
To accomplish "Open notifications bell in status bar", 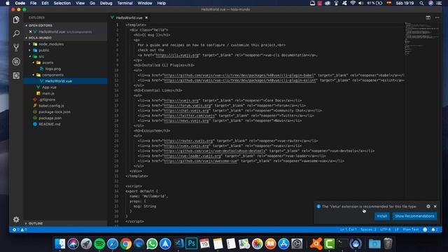I will click(x=434, y=230).
